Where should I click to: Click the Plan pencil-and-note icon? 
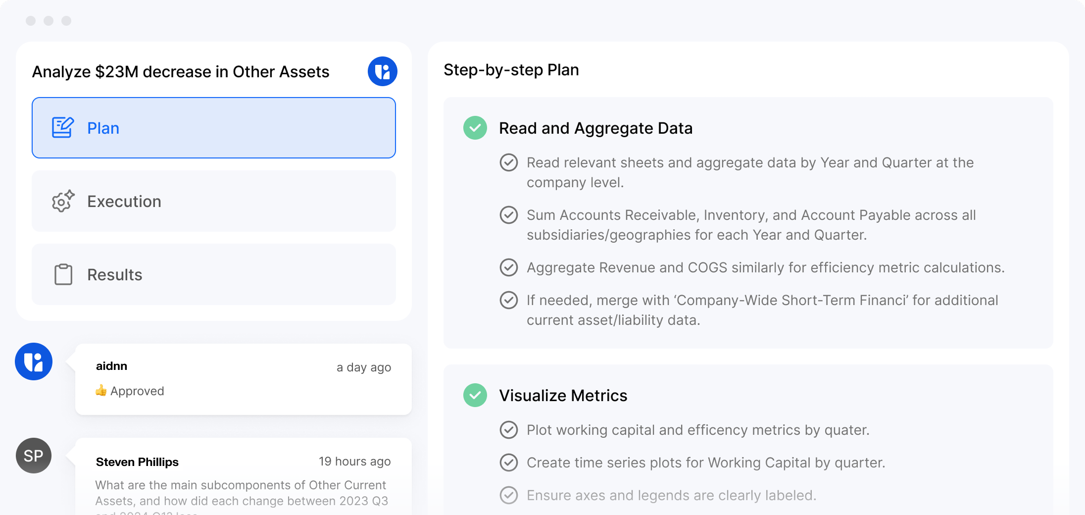click(63, 128)
